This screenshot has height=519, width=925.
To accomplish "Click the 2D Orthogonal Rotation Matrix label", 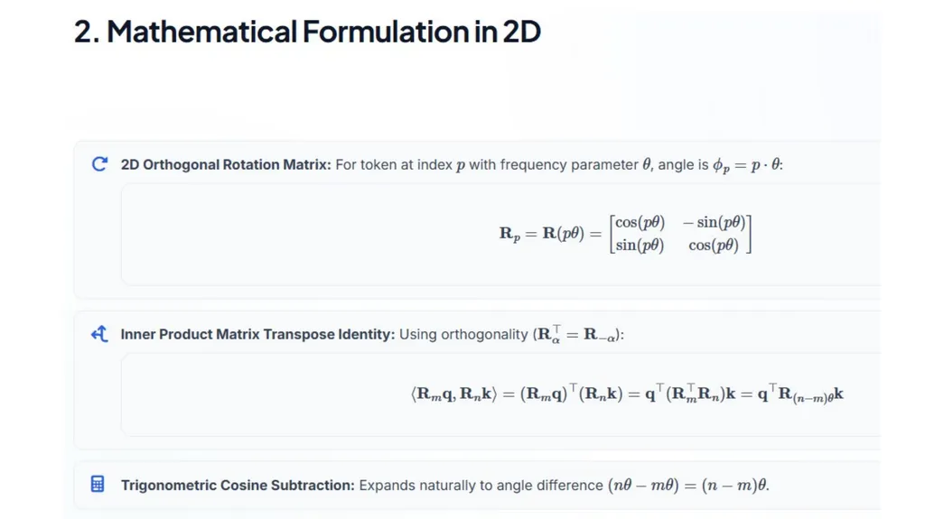I will 226,164.
